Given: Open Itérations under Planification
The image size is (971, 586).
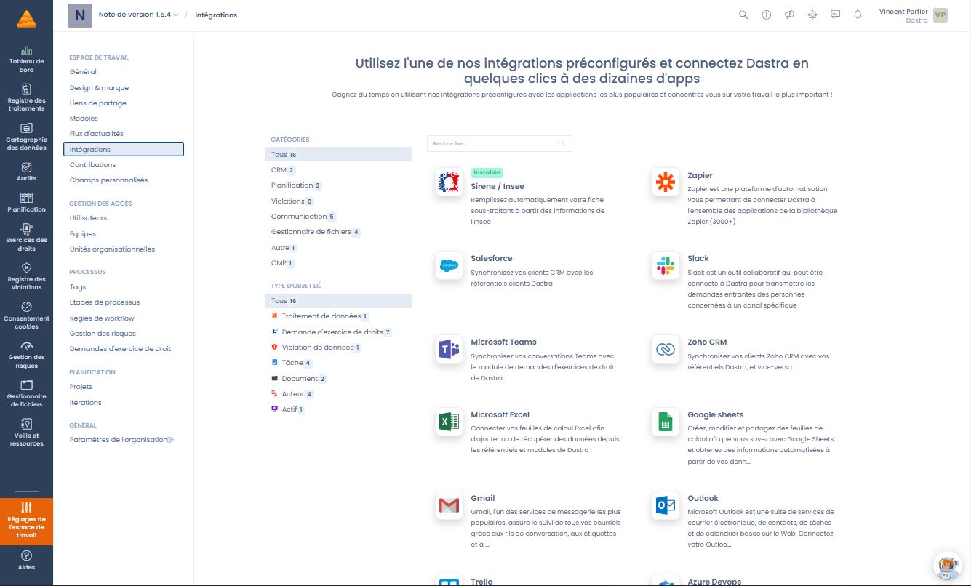Looking at the screenshot, I should tap(86, 403).
